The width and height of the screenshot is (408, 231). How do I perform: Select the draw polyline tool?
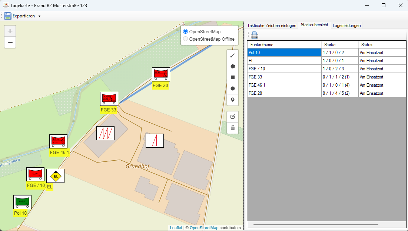pos(233,55)
